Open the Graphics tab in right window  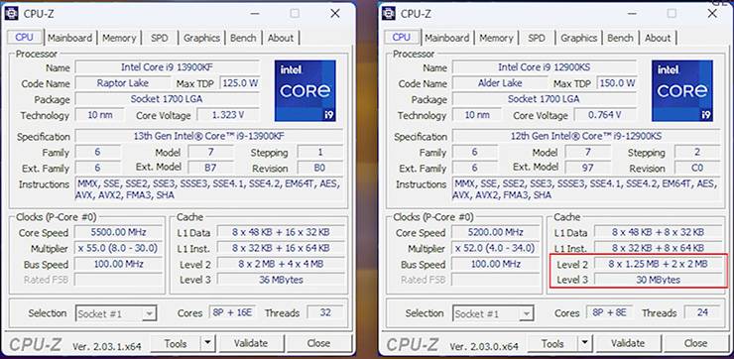[x=579, y=38]
